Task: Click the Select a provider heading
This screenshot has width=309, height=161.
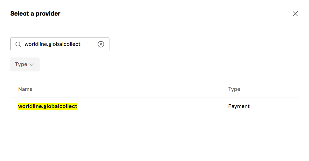Action: coord(35,14)
